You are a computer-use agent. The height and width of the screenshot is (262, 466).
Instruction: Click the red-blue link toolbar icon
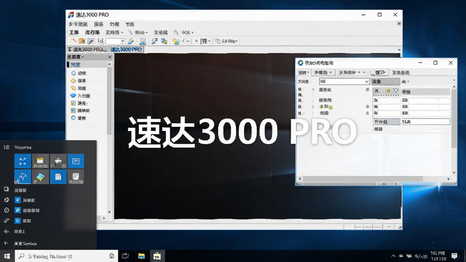(x=154, y=41)
